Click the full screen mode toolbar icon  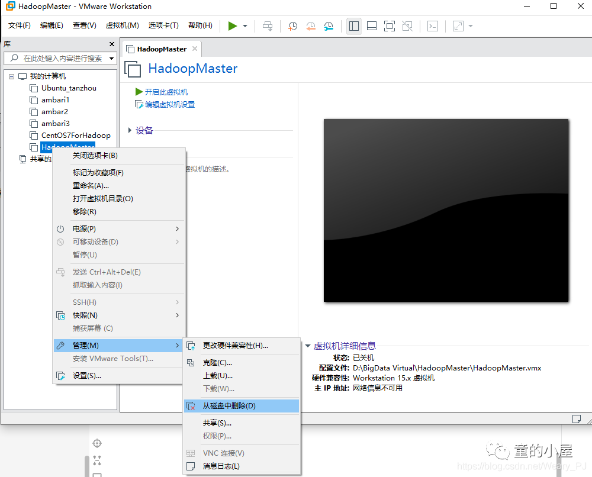coord(390,26)
